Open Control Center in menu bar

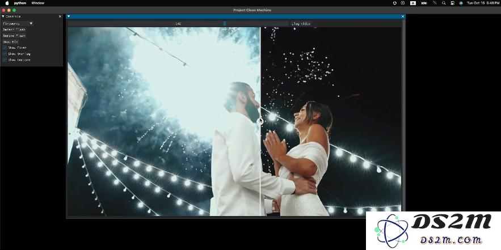tap(452, 3)
